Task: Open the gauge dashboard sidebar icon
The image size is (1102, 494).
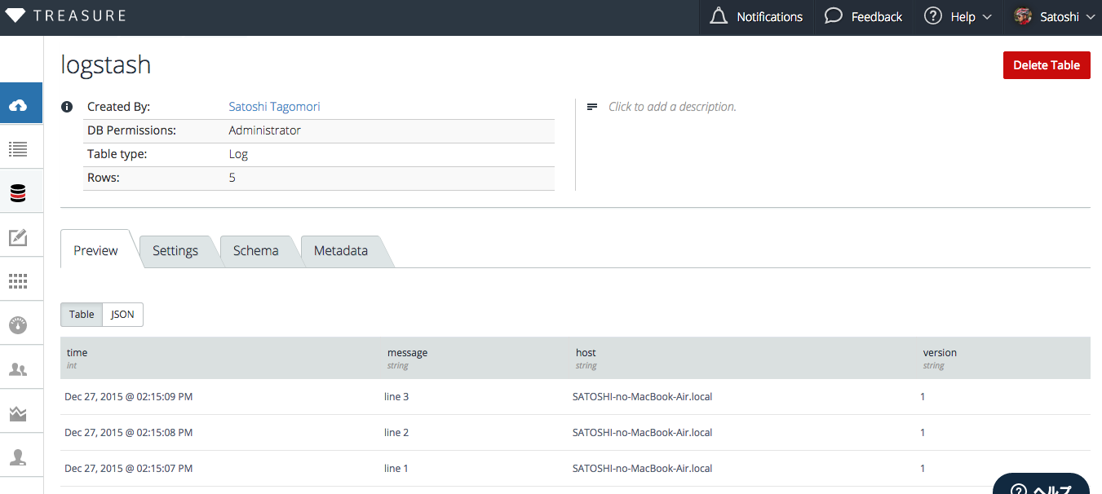Action: tap(18, 325)
